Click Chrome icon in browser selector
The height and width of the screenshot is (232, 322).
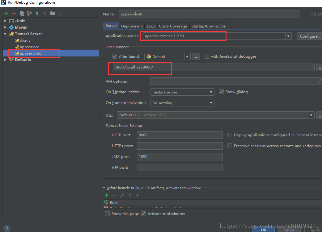(149, 56)
